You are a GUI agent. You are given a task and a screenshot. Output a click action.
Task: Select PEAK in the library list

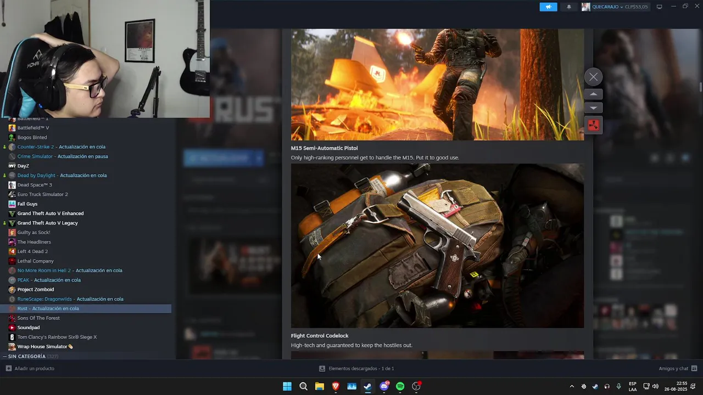click(49, 280)
